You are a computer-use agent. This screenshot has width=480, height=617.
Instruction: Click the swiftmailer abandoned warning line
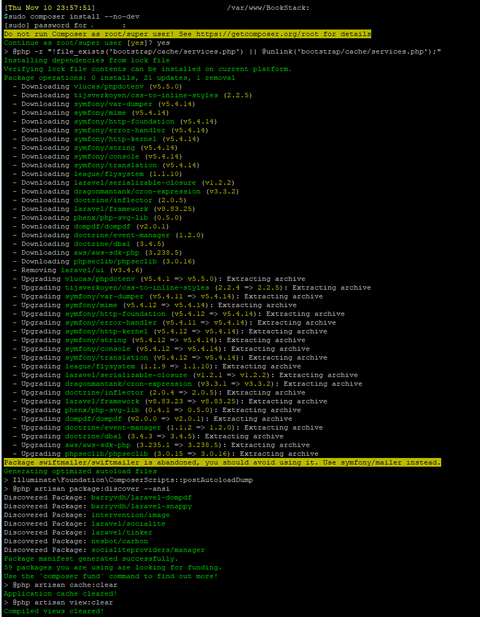point(222,462)
